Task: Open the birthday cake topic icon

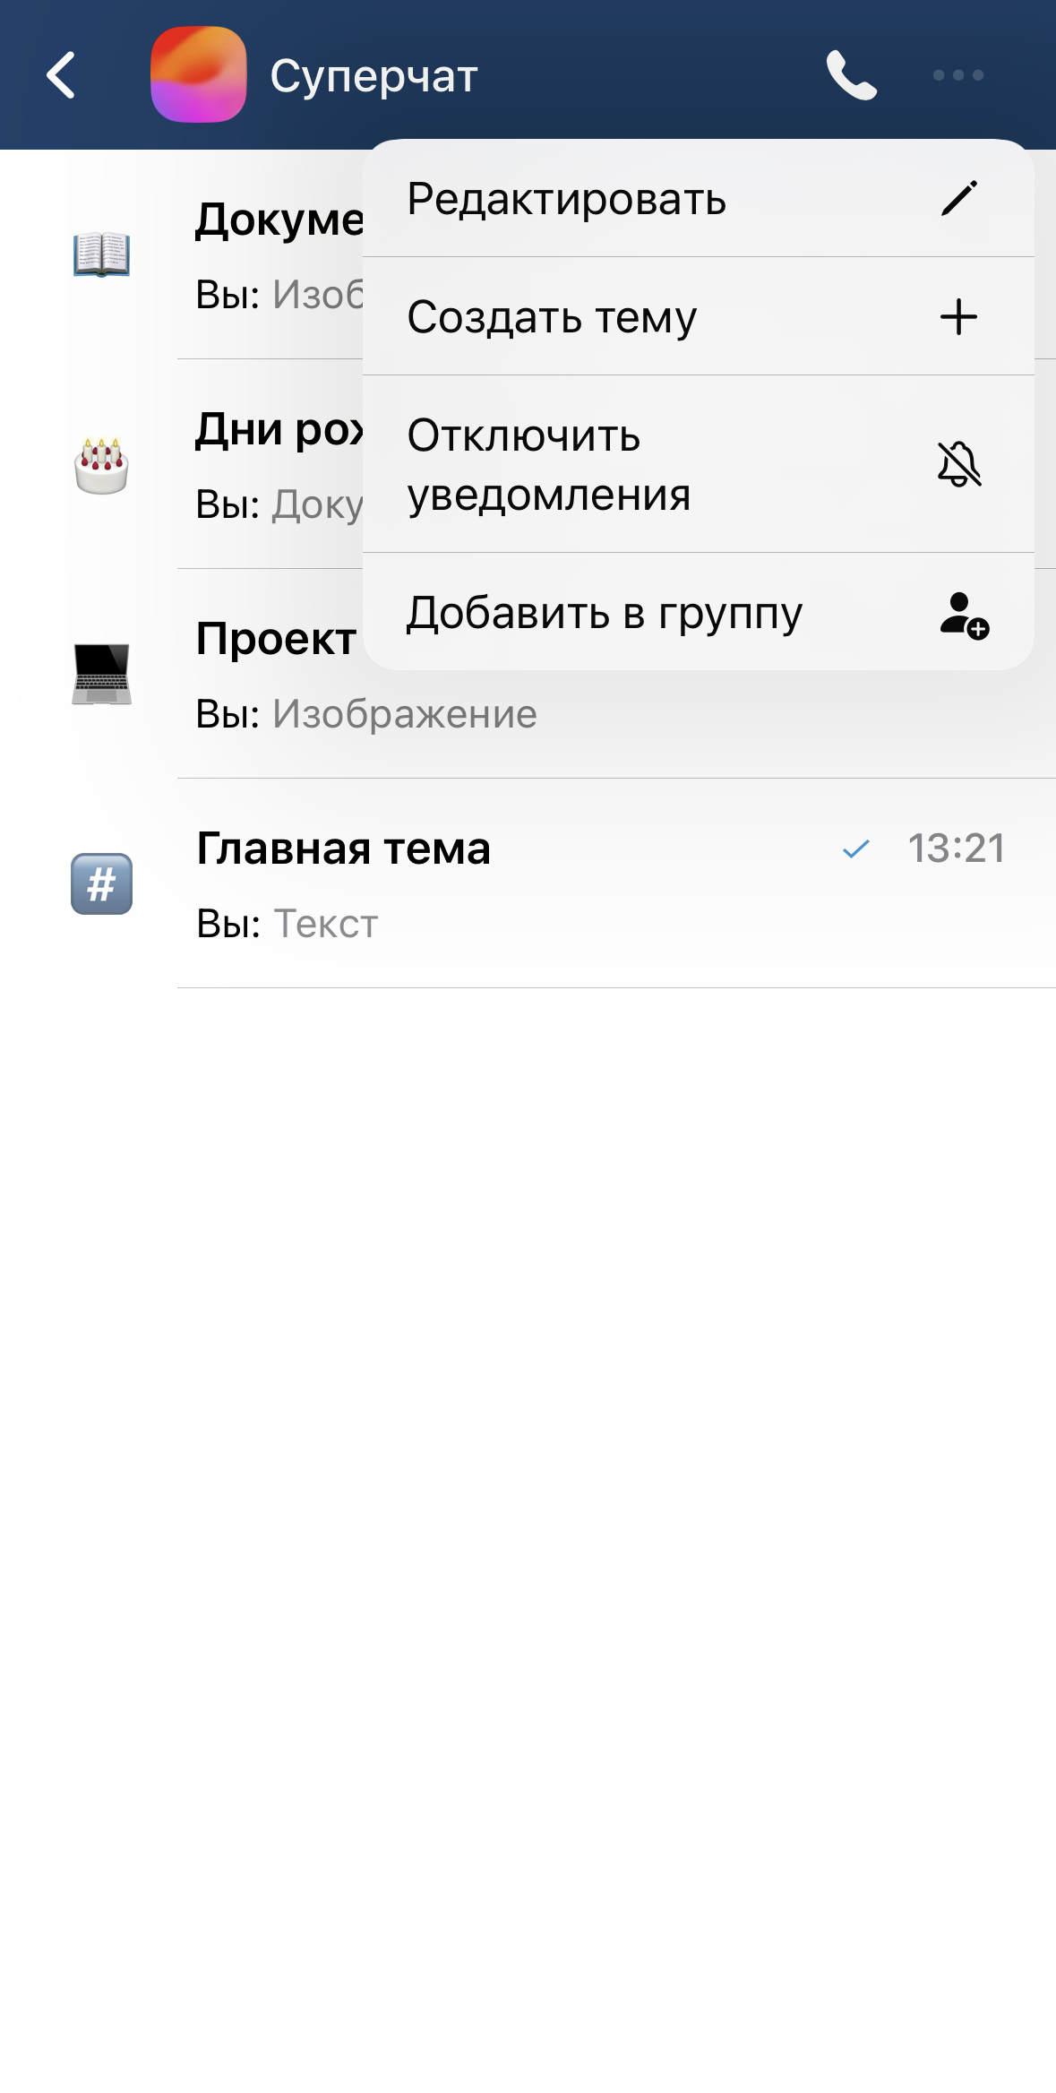Action: coord(101,465)
